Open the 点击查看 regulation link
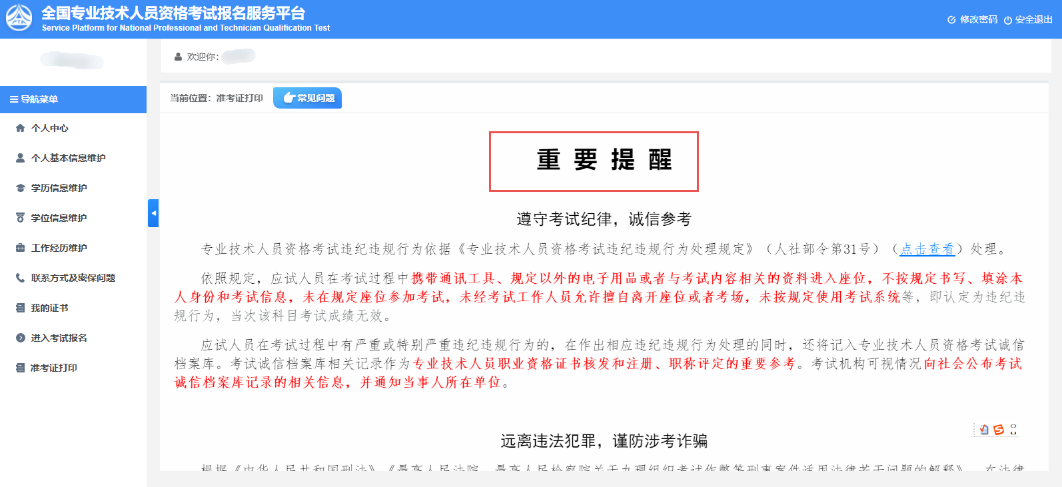This screenshot has height=487, width=1062. point(927,249)
